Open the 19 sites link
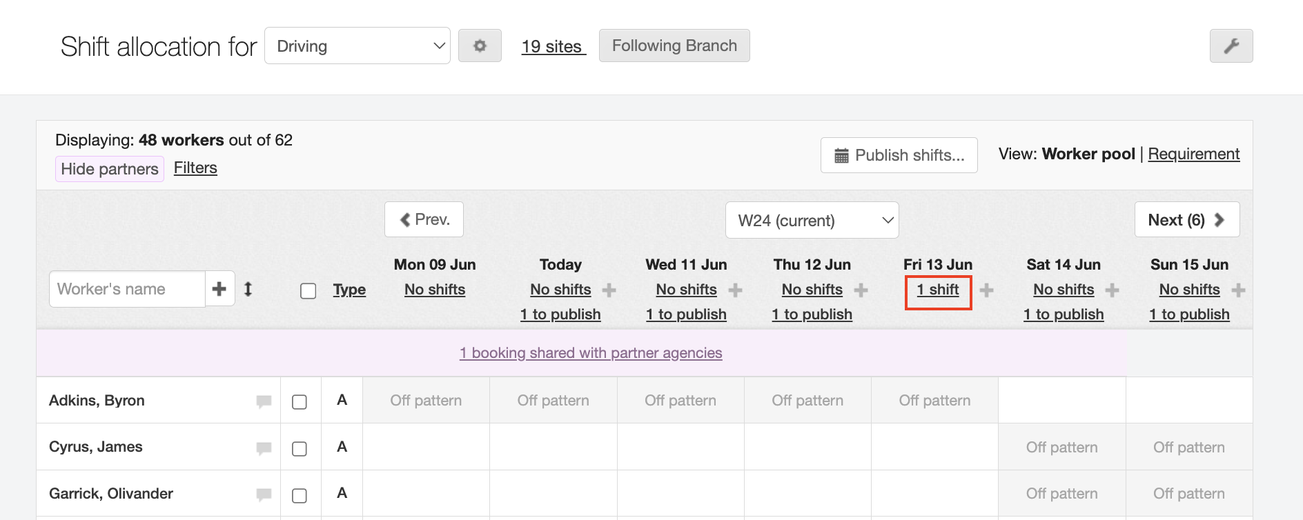This screenshot has width=1303, height=520. tap(553, 46)
